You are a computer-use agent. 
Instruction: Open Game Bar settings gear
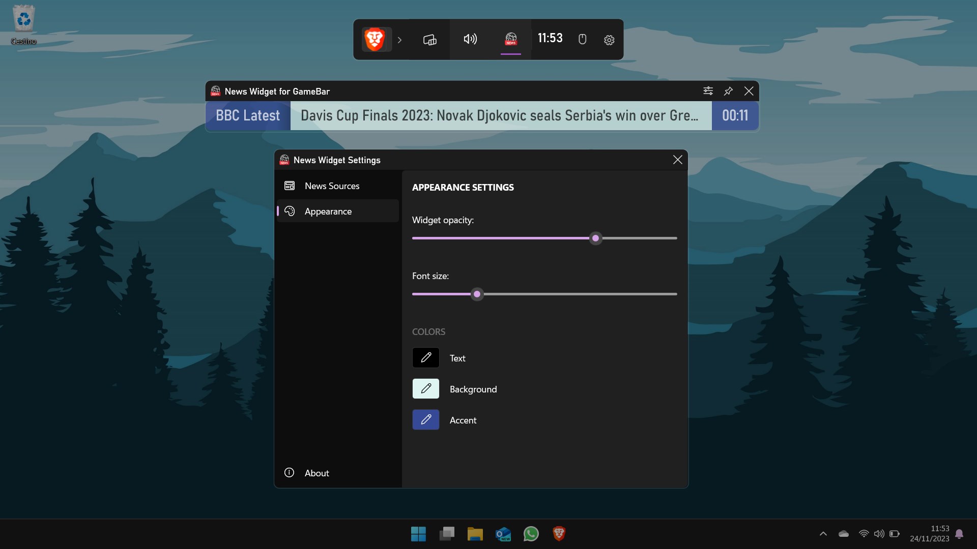[609, 40]
